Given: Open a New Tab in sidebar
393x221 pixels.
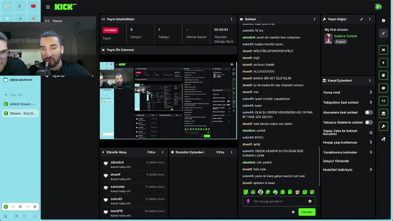Looking at the screenshot, I should click(20, 95).
